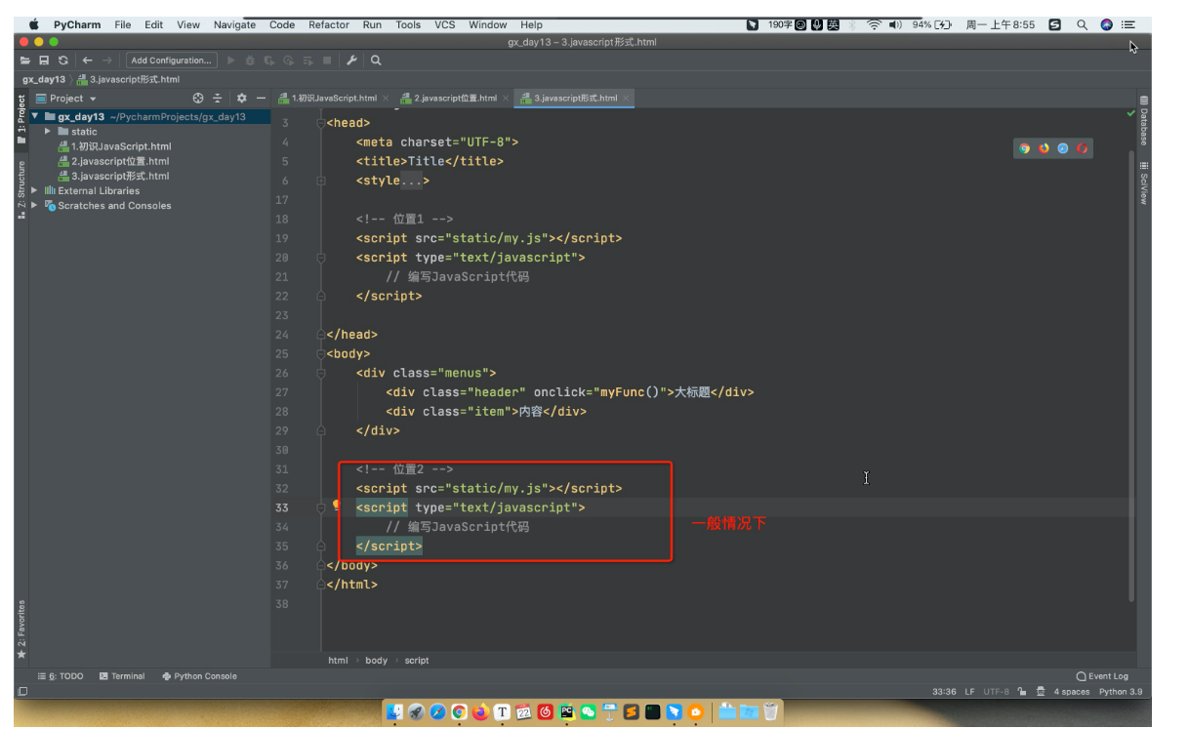
Task: Click the Collapse All icon in Project panel
Action: [218, 99]
